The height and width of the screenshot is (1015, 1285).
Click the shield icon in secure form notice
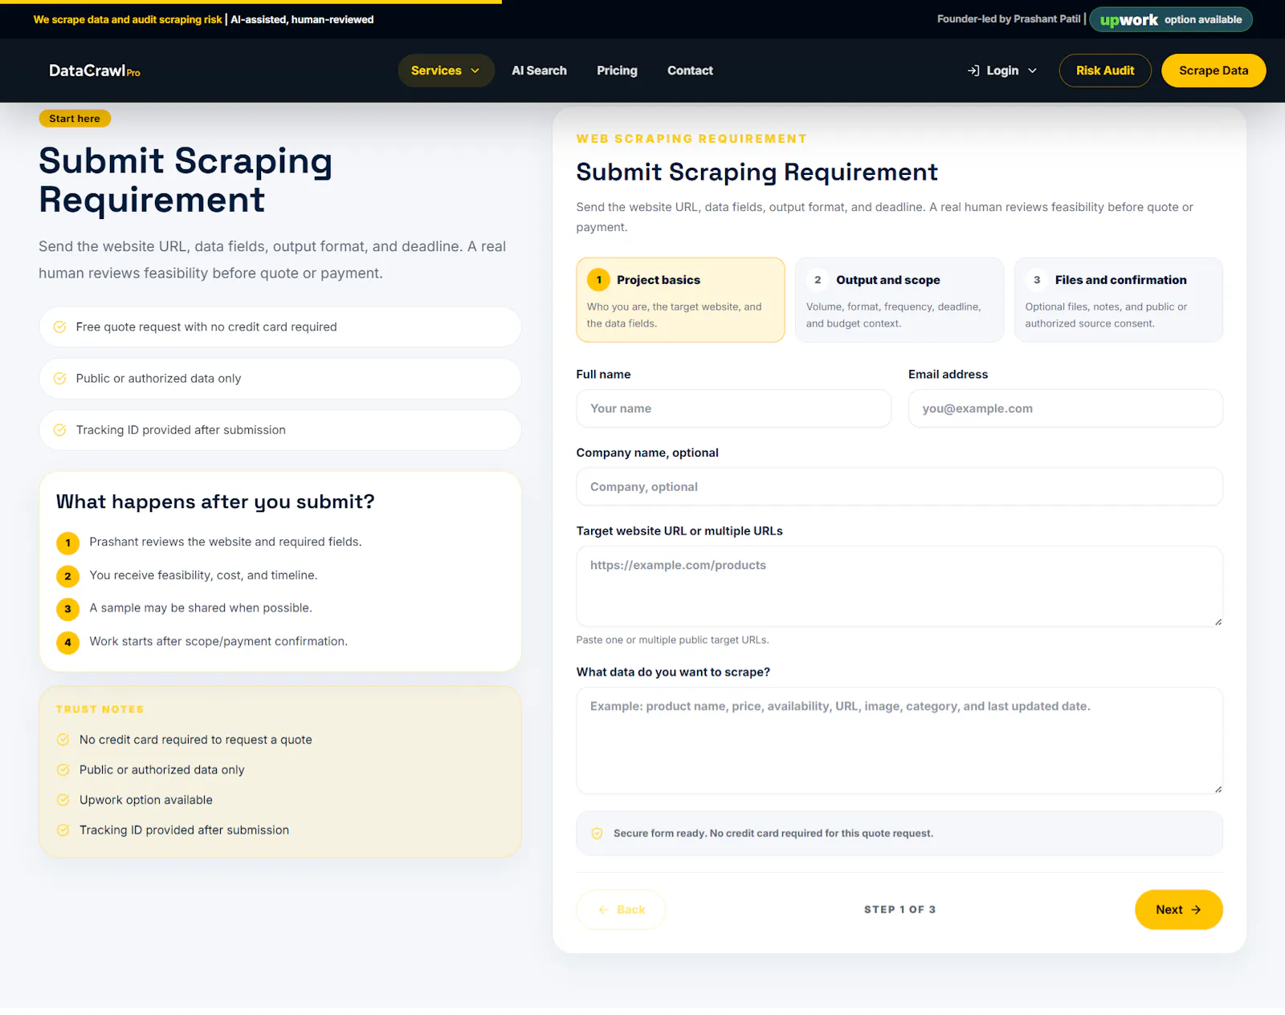point(597,834)
